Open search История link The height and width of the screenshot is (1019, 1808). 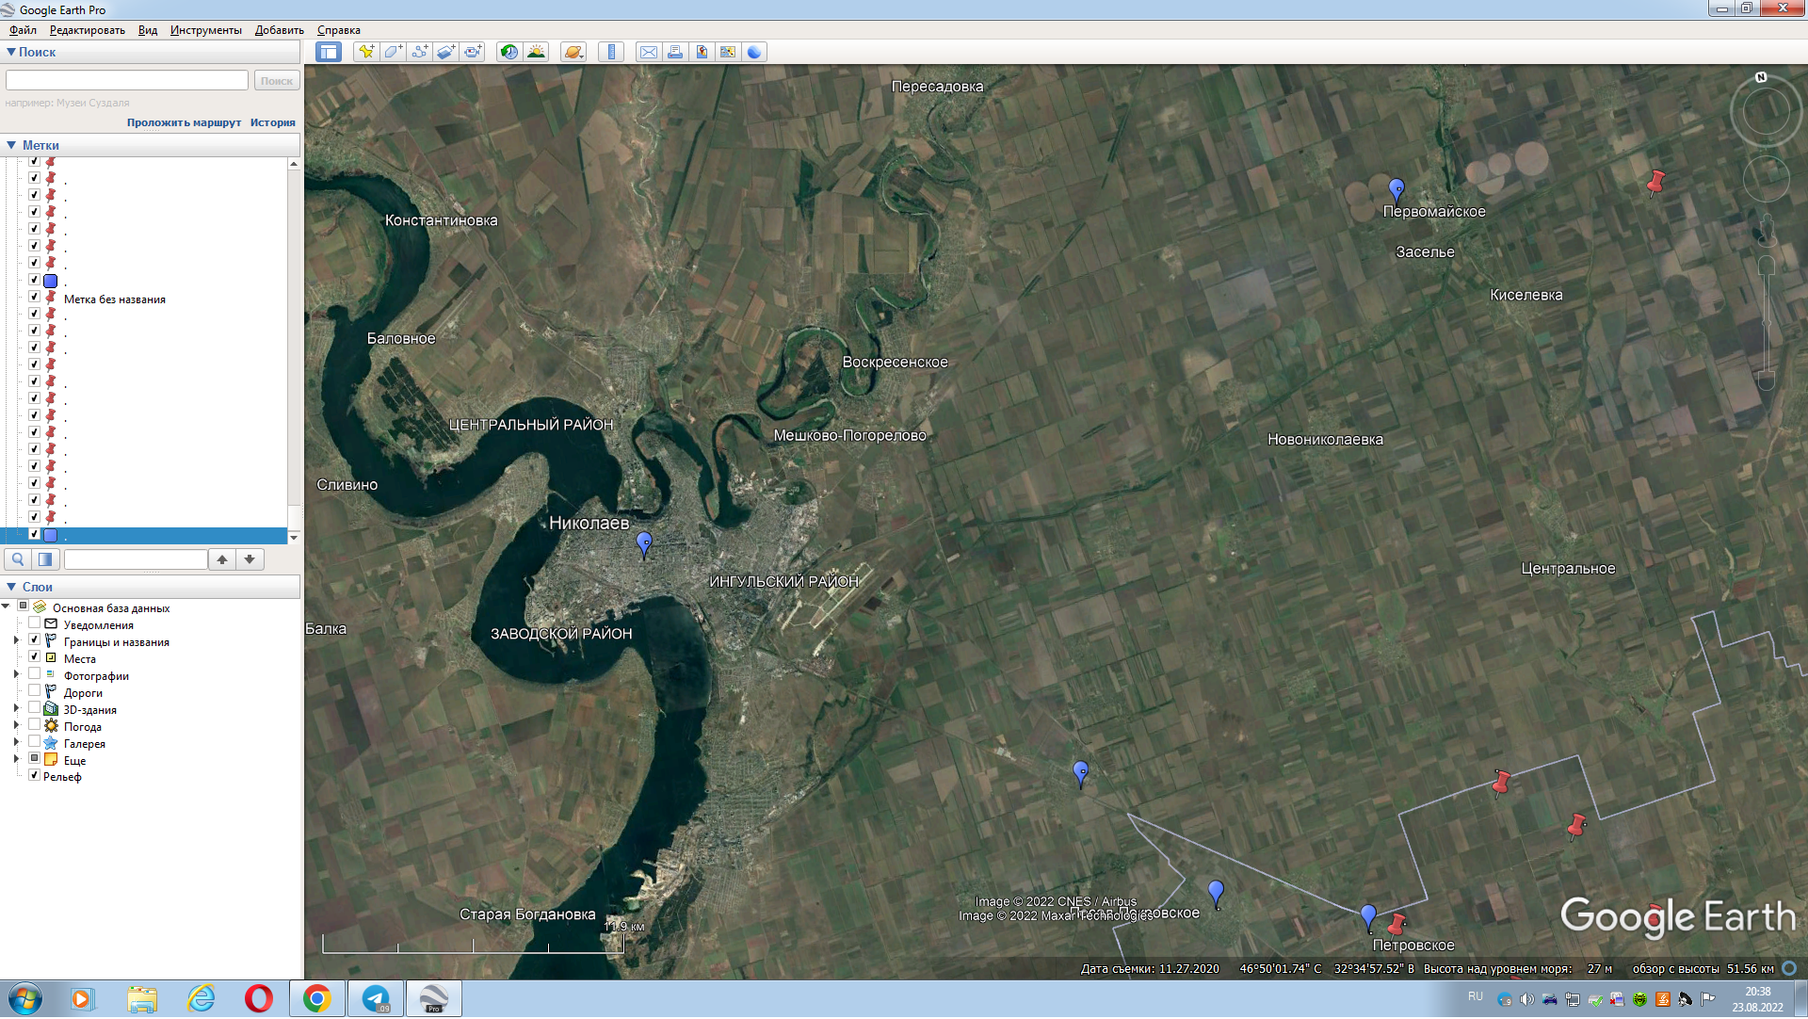coord(273,123)
